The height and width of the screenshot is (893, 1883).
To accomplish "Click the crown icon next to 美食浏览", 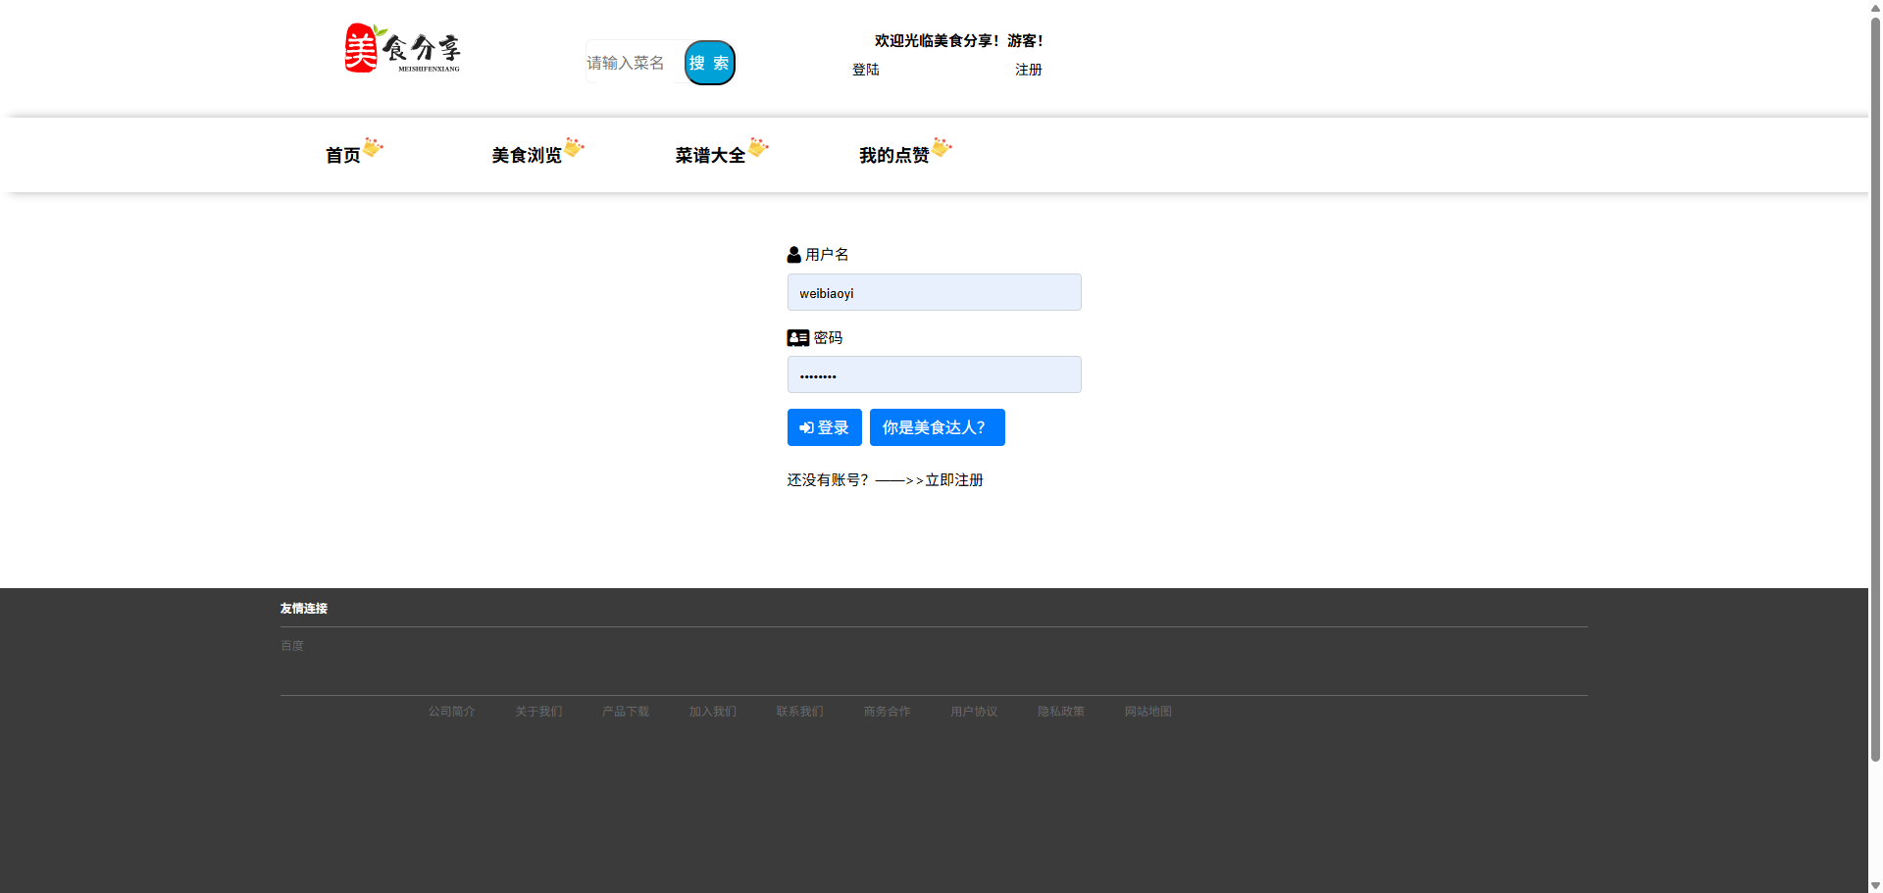I will [x=575, y=147].
